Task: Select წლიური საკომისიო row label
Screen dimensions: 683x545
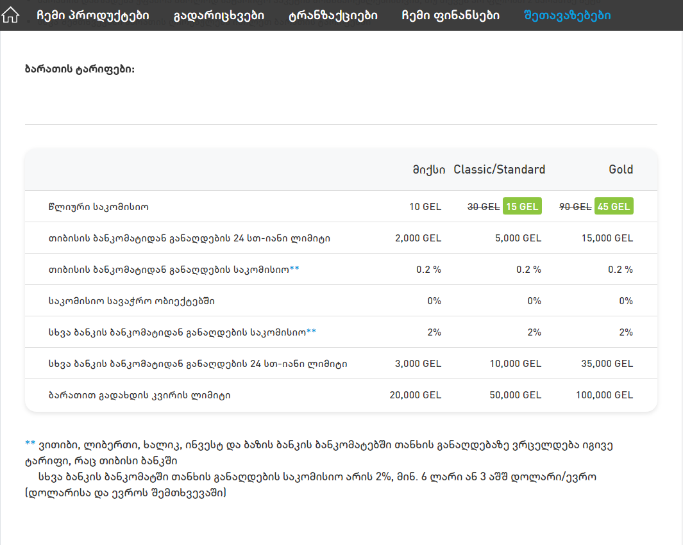Action: [99, 207]
